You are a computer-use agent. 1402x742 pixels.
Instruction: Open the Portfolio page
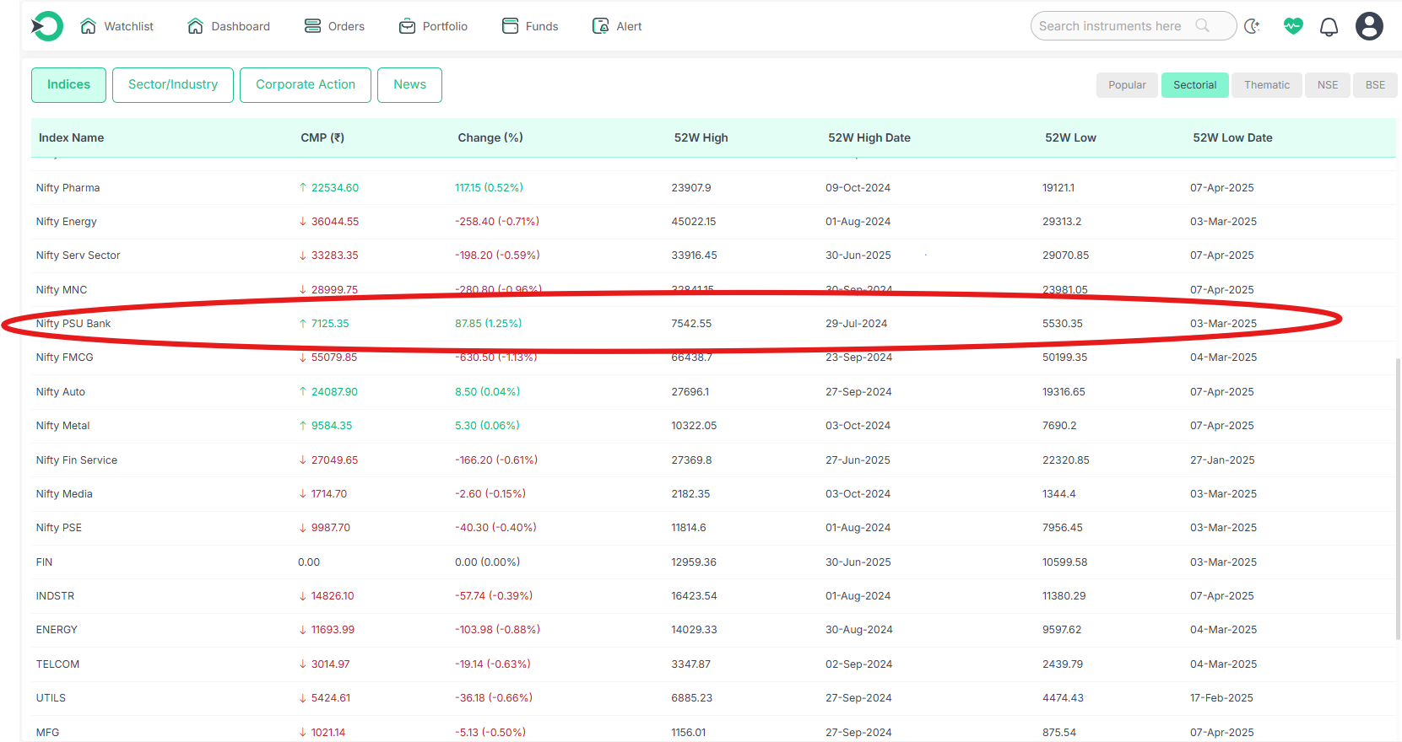(x=433, y=26)
